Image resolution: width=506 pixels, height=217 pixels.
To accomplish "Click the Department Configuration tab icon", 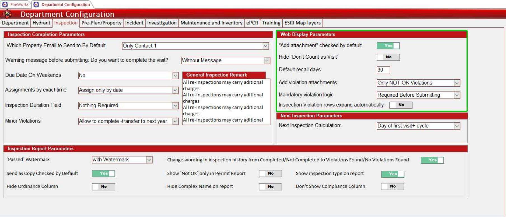I will coord(36,4).
